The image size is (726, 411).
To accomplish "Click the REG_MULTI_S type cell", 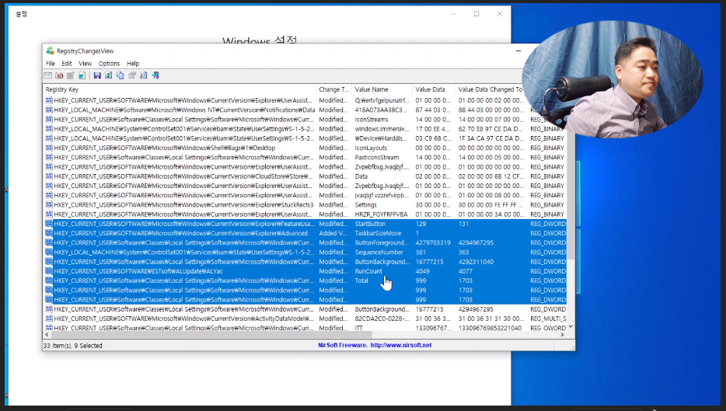I will click(x=548, y=319).
